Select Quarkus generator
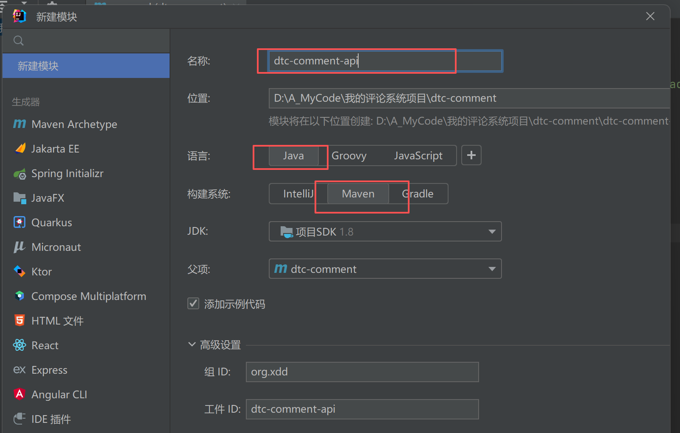The image size is (680, 433). click(x=86, y=222)
